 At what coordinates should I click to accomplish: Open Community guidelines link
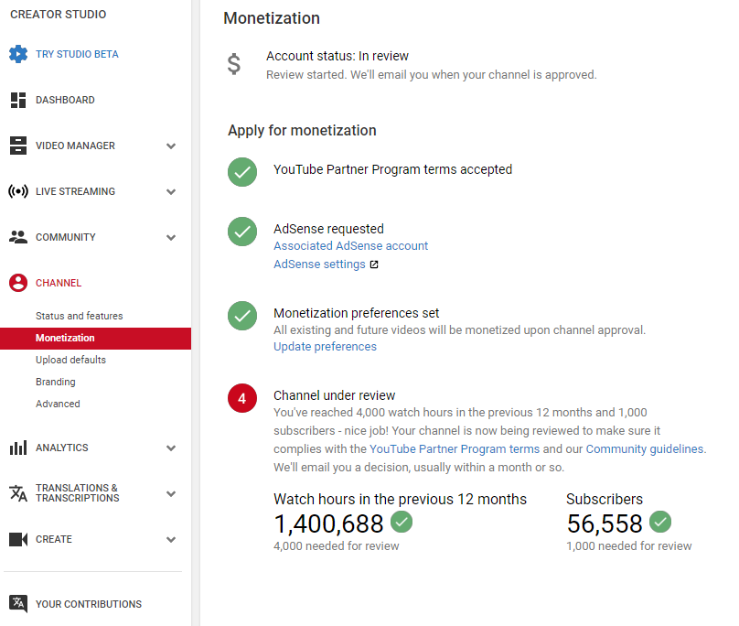645,449
